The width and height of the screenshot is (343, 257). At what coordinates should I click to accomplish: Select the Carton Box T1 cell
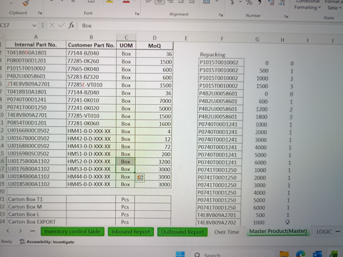37,199
